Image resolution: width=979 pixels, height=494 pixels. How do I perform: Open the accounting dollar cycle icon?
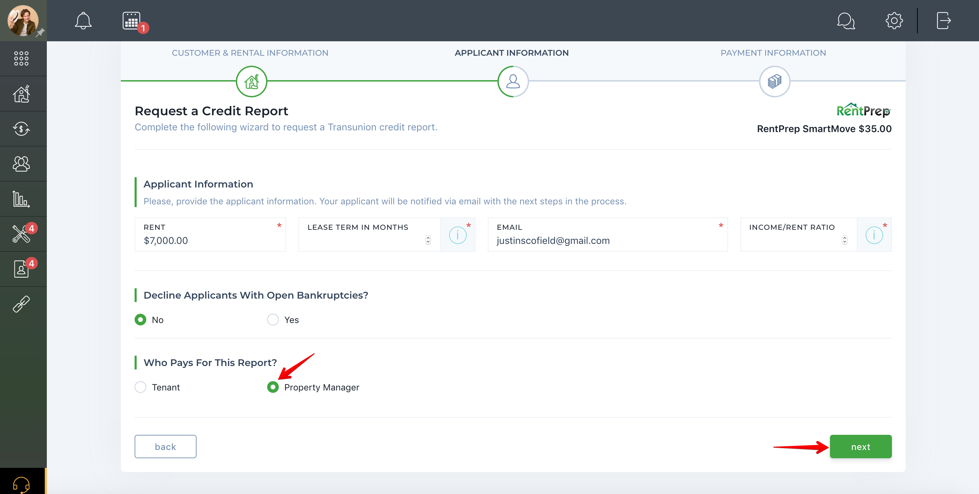click(x=21, y=129)
